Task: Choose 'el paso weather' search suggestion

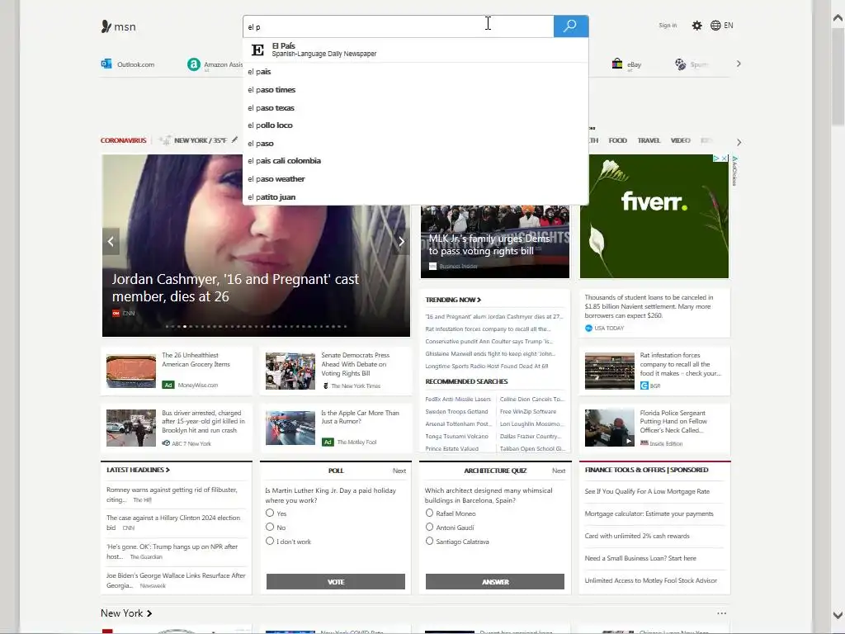Action: 416,179
